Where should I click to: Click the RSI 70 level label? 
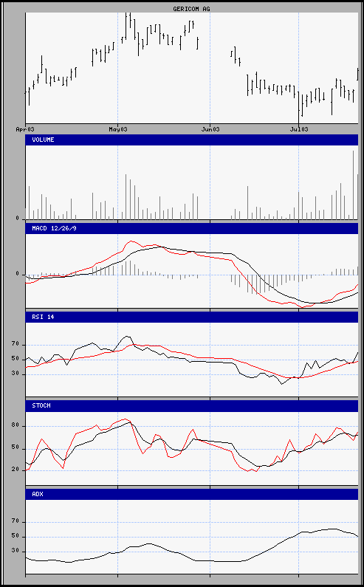coord(15,344)
